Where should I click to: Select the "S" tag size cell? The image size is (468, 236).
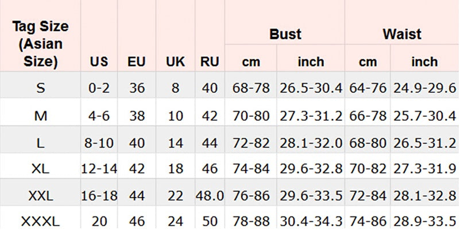(40, 88)
